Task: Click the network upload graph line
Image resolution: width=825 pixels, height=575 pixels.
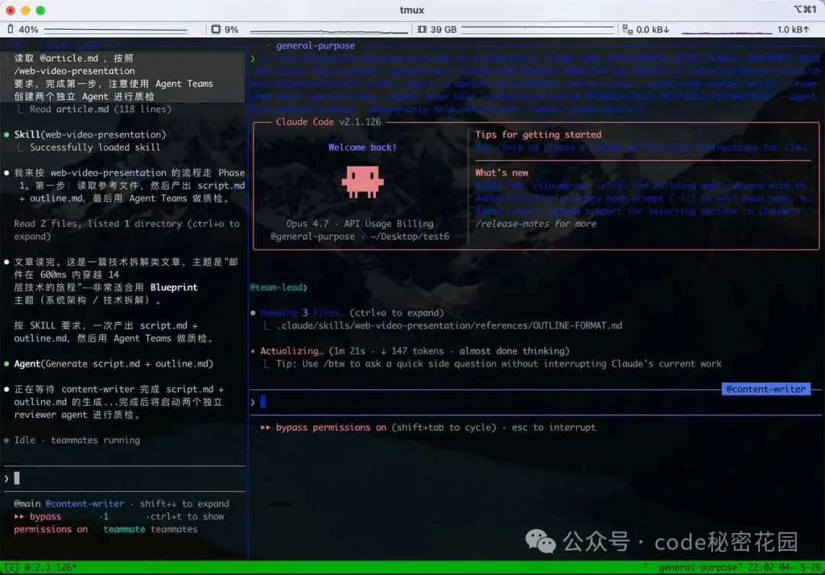Action: coord(726,31)
